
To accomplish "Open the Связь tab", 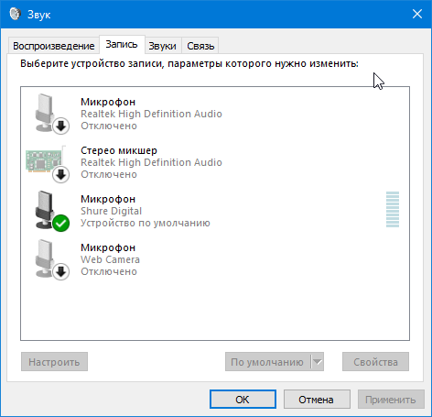I will point(200,46).
